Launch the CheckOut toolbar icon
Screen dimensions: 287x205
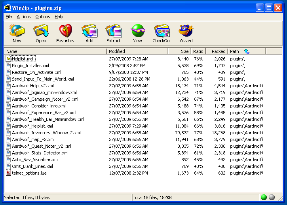pyautogui.click(x=162, y=34)
